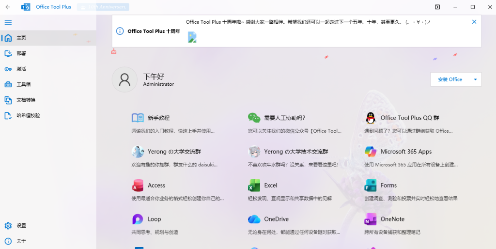
Task: Open the Loop entry title
Action: coord(155,219)
